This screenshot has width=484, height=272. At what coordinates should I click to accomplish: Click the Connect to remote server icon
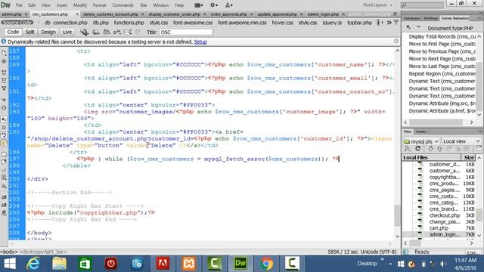pyautogui.click(x=408, y=149)
